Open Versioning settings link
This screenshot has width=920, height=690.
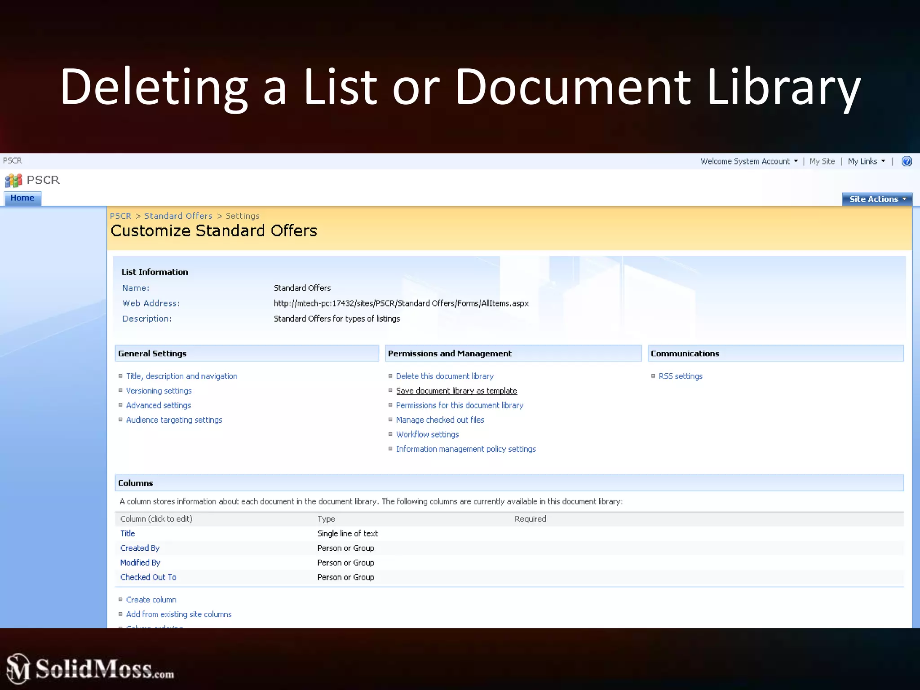tap(159, 391)
